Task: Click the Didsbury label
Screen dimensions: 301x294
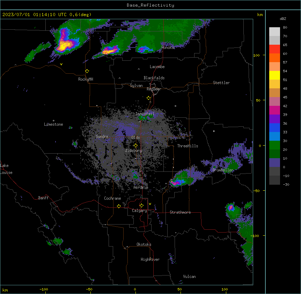Action: point(134,150)
